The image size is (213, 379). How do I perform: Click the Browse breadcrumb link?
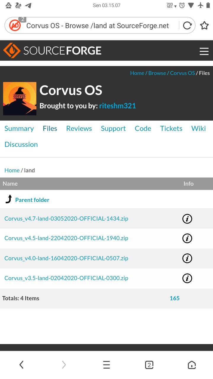coord(157,73)
